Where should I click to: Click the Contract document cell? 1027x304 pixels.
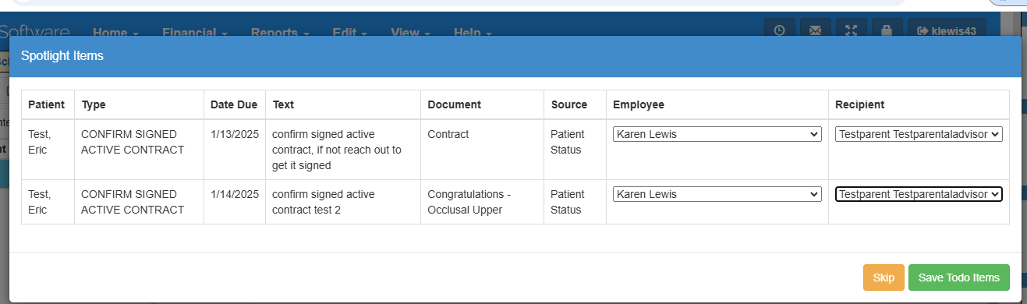(482, 150)
